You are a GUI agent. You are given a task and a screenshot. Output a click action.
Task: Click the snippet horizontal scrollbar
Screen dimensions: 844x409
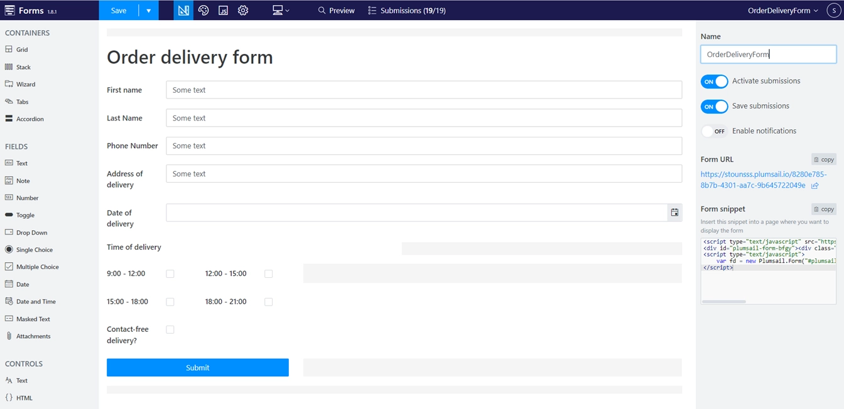[724, 302]
